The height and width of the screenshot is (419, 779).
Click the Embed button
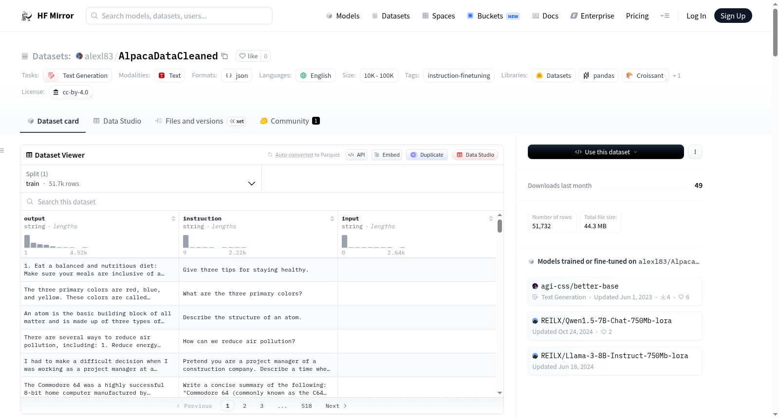[387, 155]
